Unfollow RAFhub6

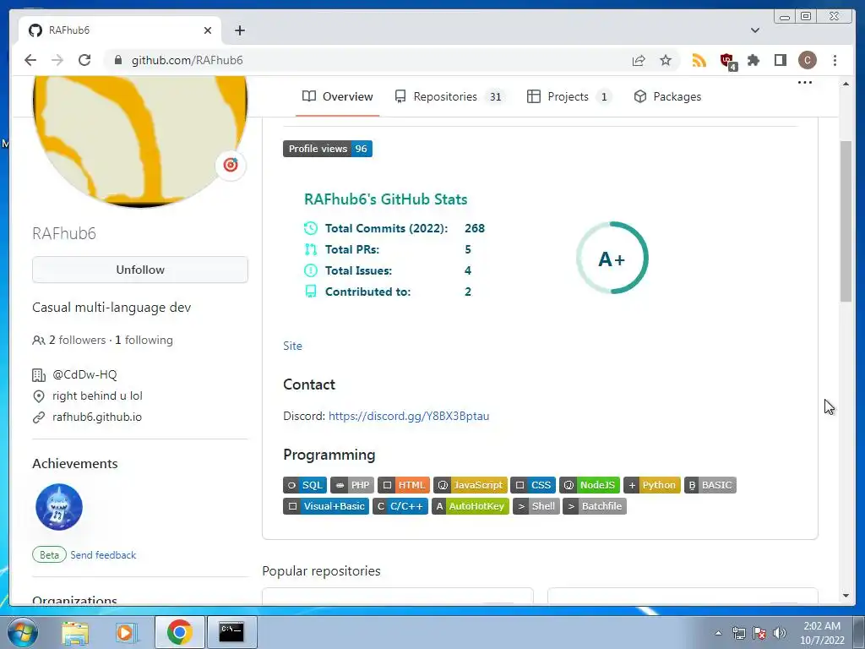pos(140,270)
